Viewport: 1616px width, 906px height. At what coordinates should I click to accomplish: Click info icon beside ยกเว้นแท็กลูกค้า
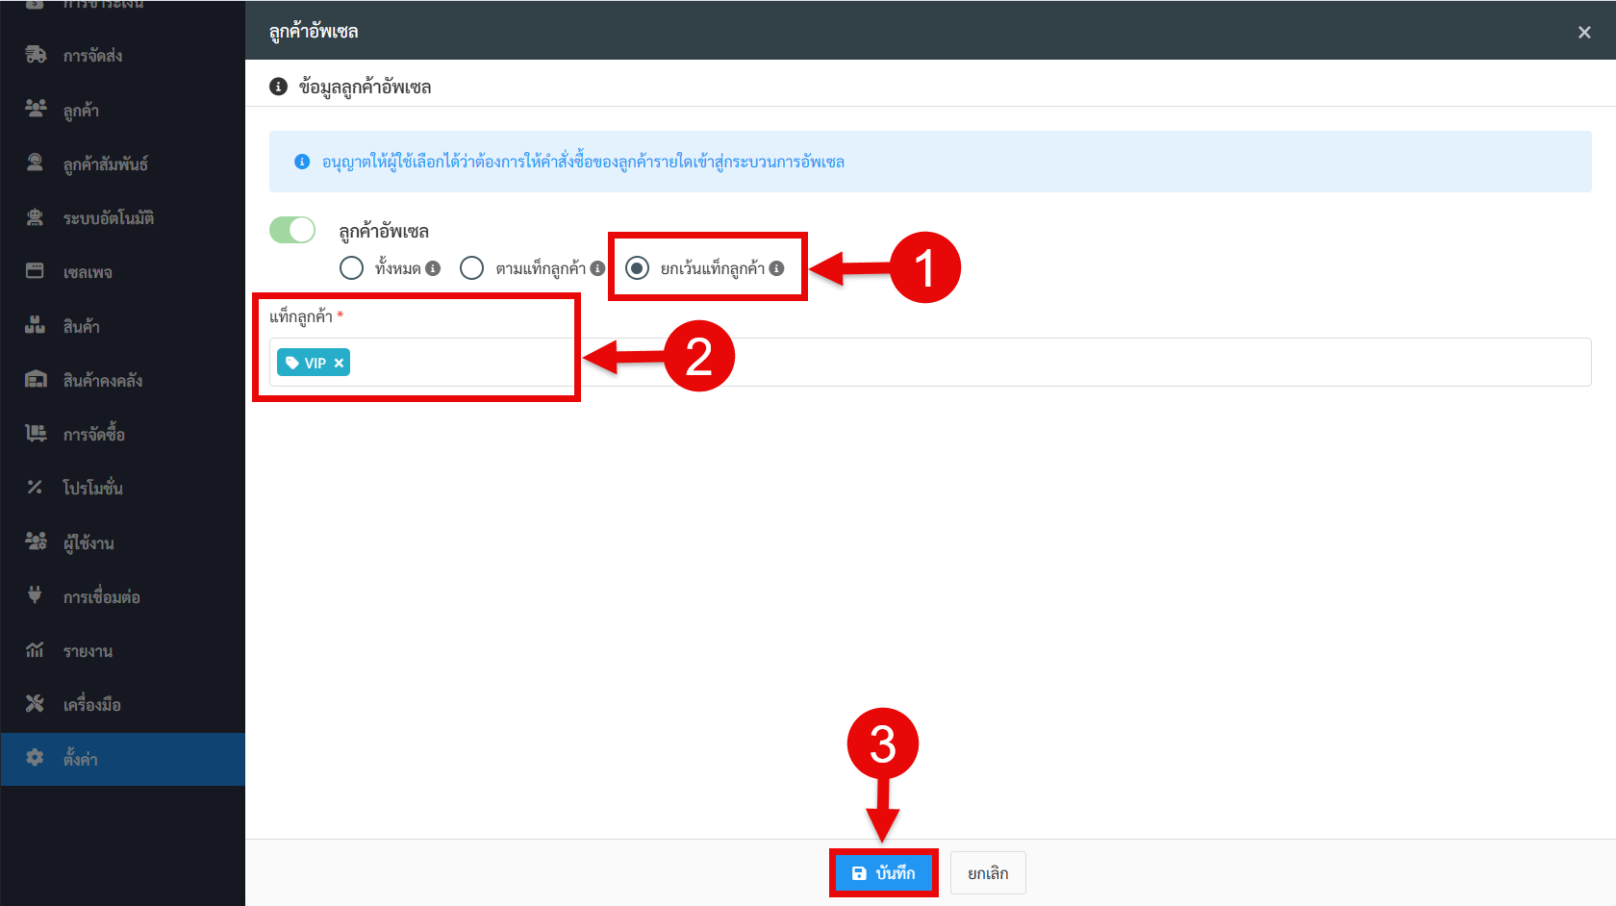(776, 268)
